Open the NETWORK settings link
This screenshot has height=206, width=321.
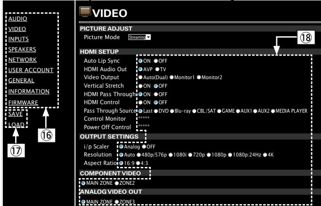coord(23,59)
